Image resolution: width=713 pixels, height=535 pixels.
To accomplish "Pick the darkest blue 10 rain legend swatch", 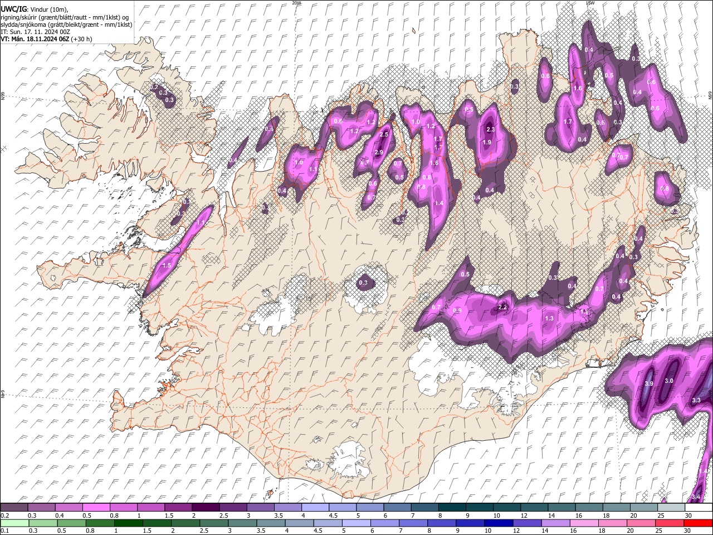I will click(x=499, y=523).
